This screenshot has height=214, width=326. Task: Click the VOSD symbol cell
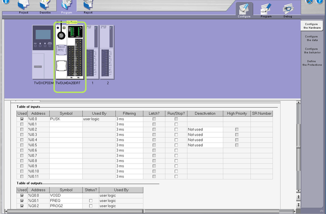coord(66,195)
